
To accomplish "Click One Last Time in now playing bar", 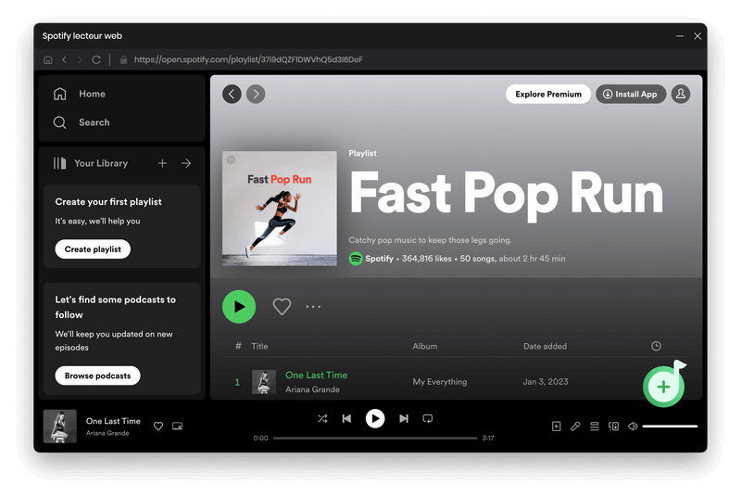I will point(113,421).
